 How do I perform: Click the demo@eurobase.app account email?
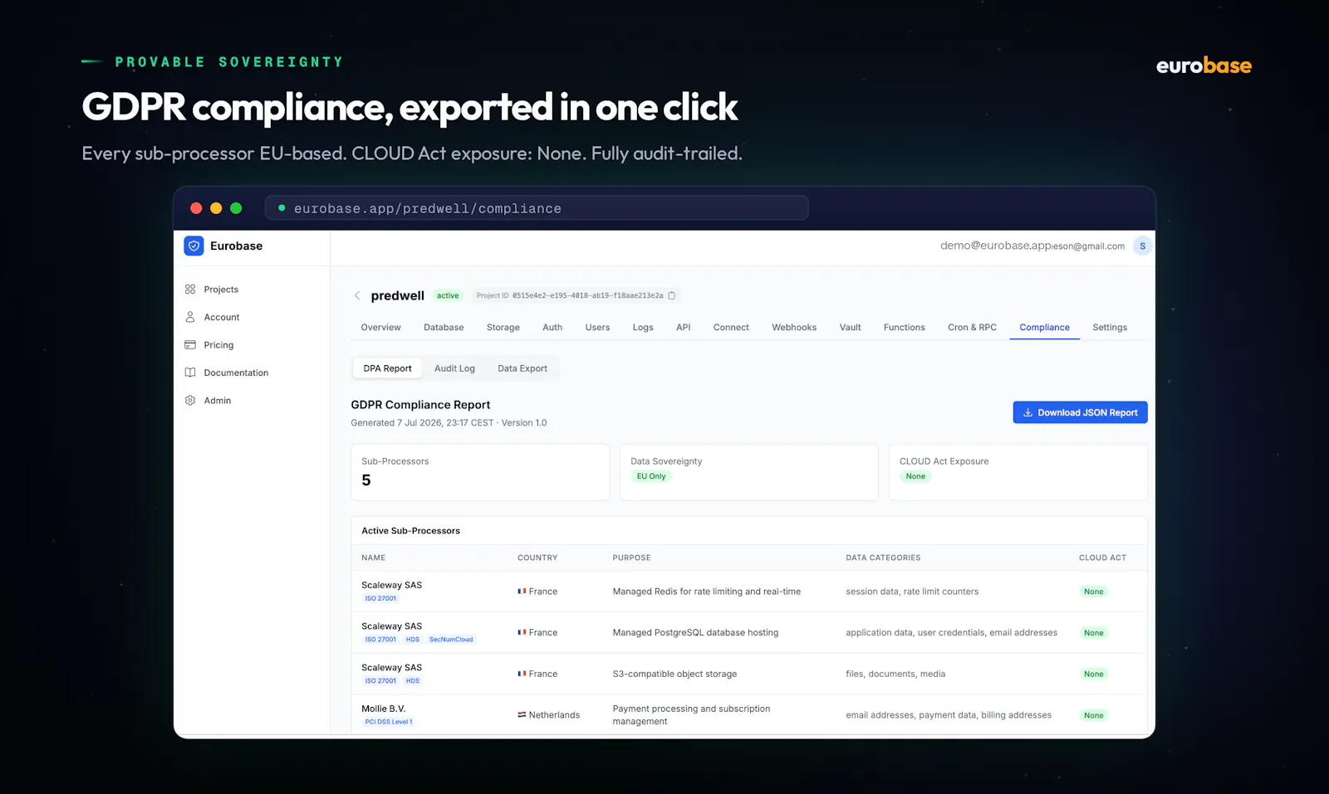click(996, 246)
